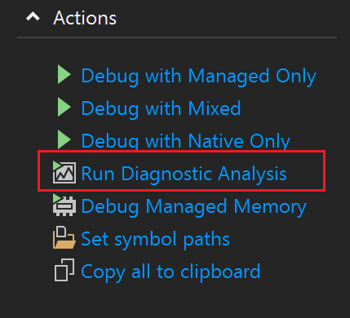The width and height of the screenshot is (350, 318).
Task: Start Debug with Mixed link
Action: click(x=161, y=109)
